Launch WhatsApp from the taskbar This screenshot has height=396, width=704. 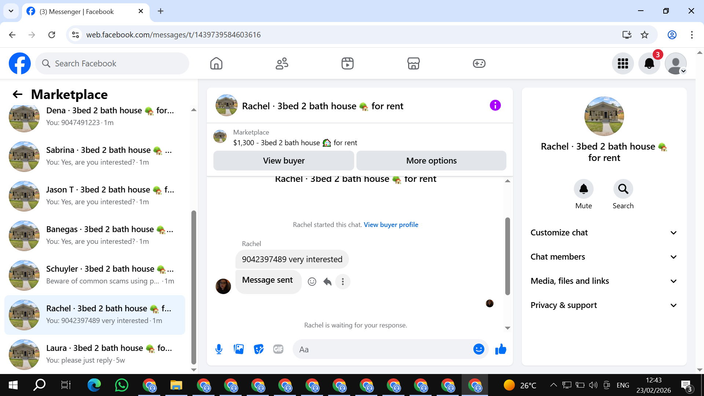coord(122,385)
